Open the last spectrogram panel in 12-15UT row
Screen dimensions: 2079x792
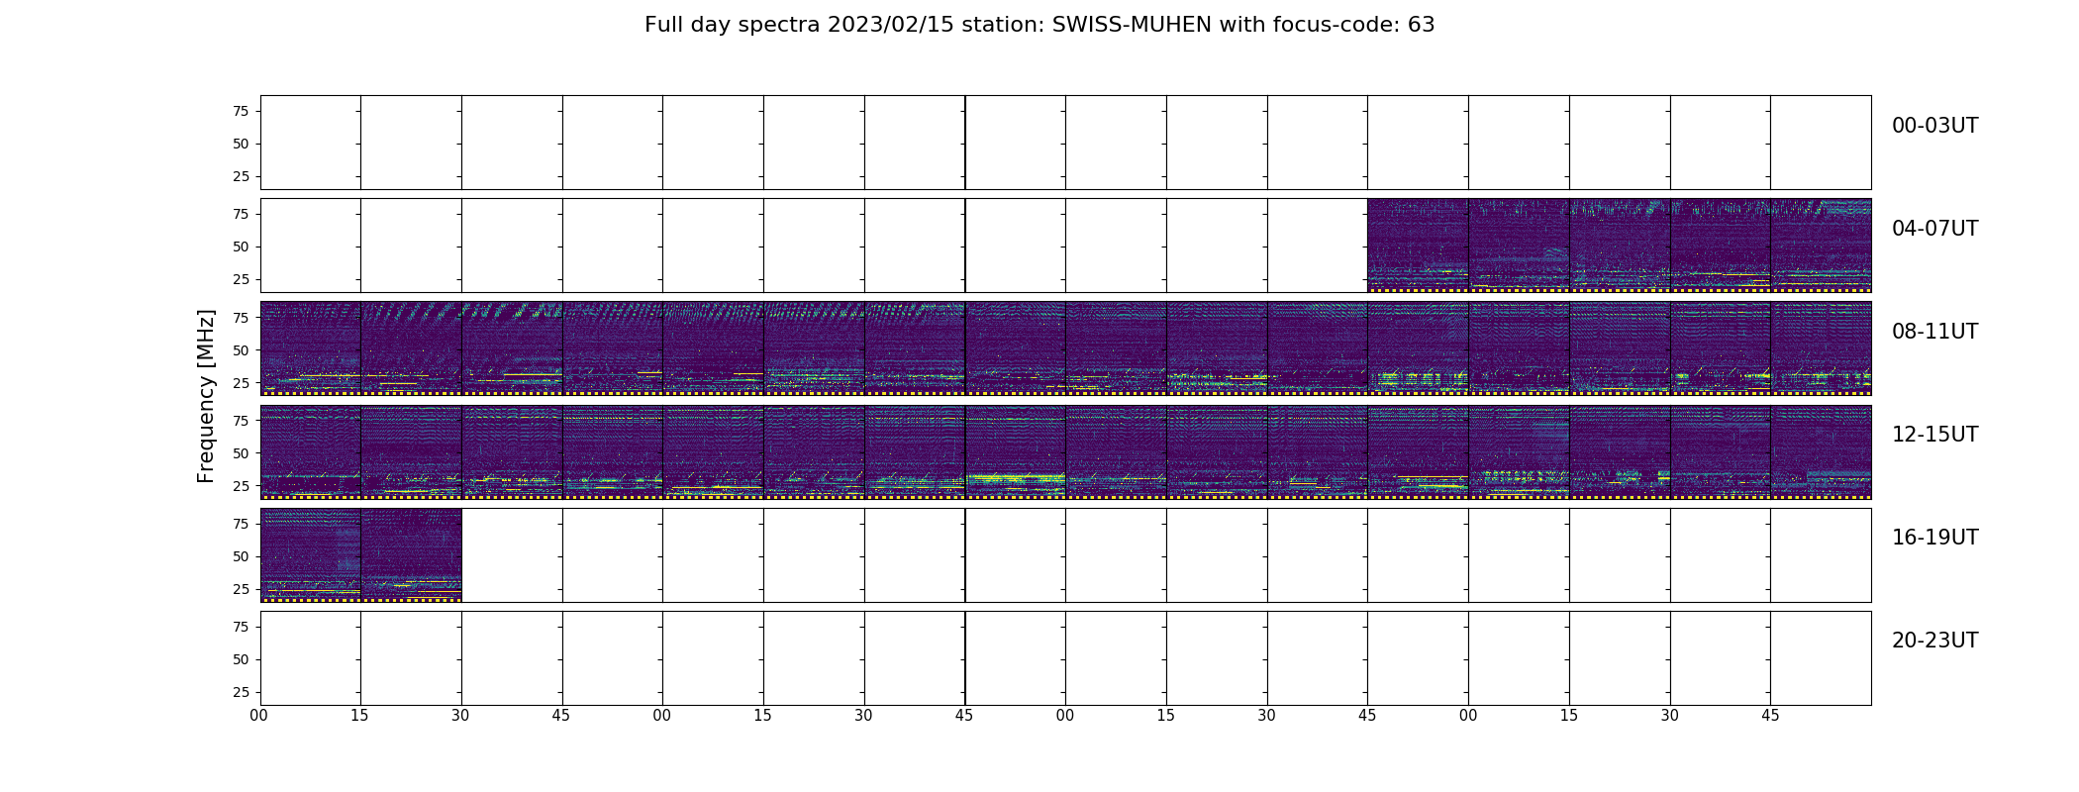(x=1821, y=451)
